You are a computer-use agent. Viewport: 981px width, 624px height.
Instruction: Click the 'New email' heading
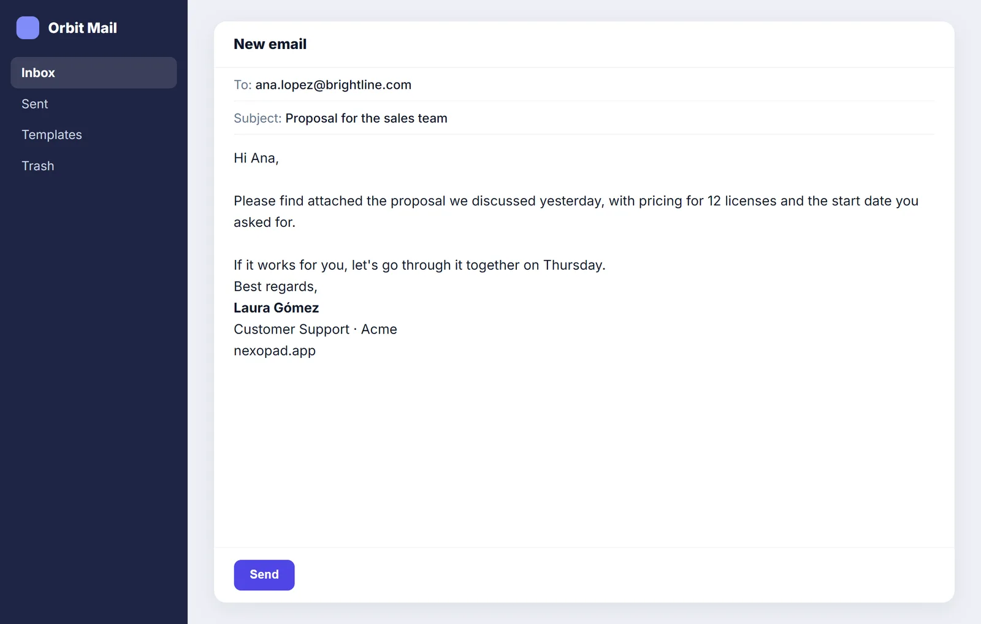[x=270, y=44]
